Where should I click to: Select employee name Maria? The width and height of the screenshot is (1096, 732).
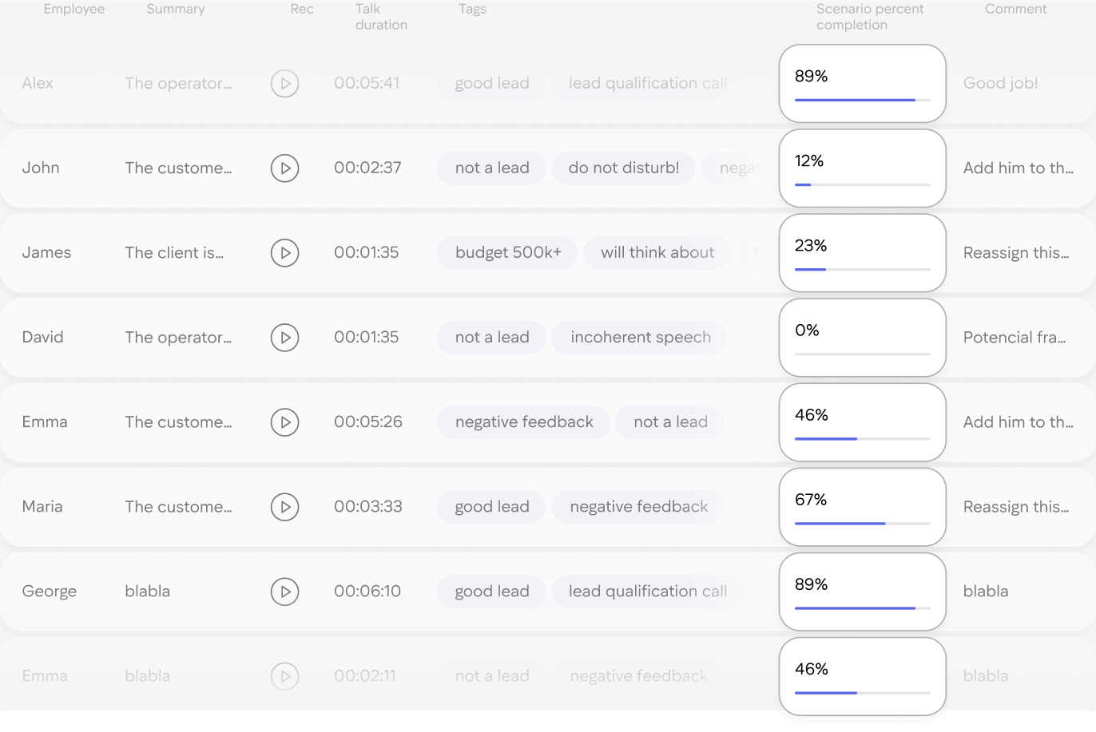42,507
